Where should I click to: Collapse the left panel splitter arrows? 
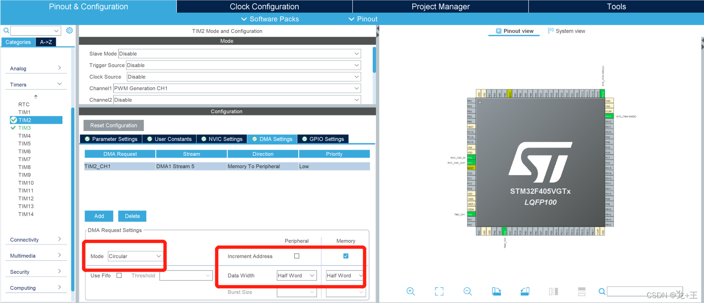coord(378,31)
